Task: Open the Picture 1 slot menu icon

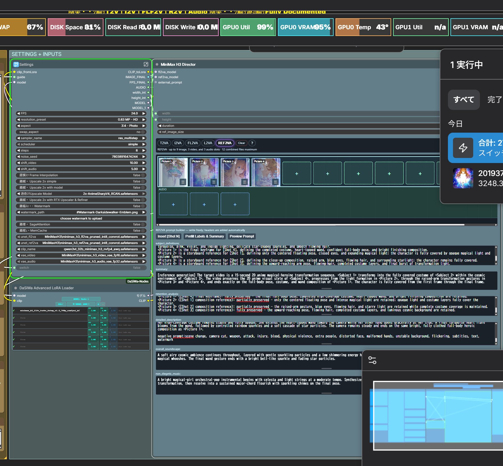Action: tap(183, 182)
